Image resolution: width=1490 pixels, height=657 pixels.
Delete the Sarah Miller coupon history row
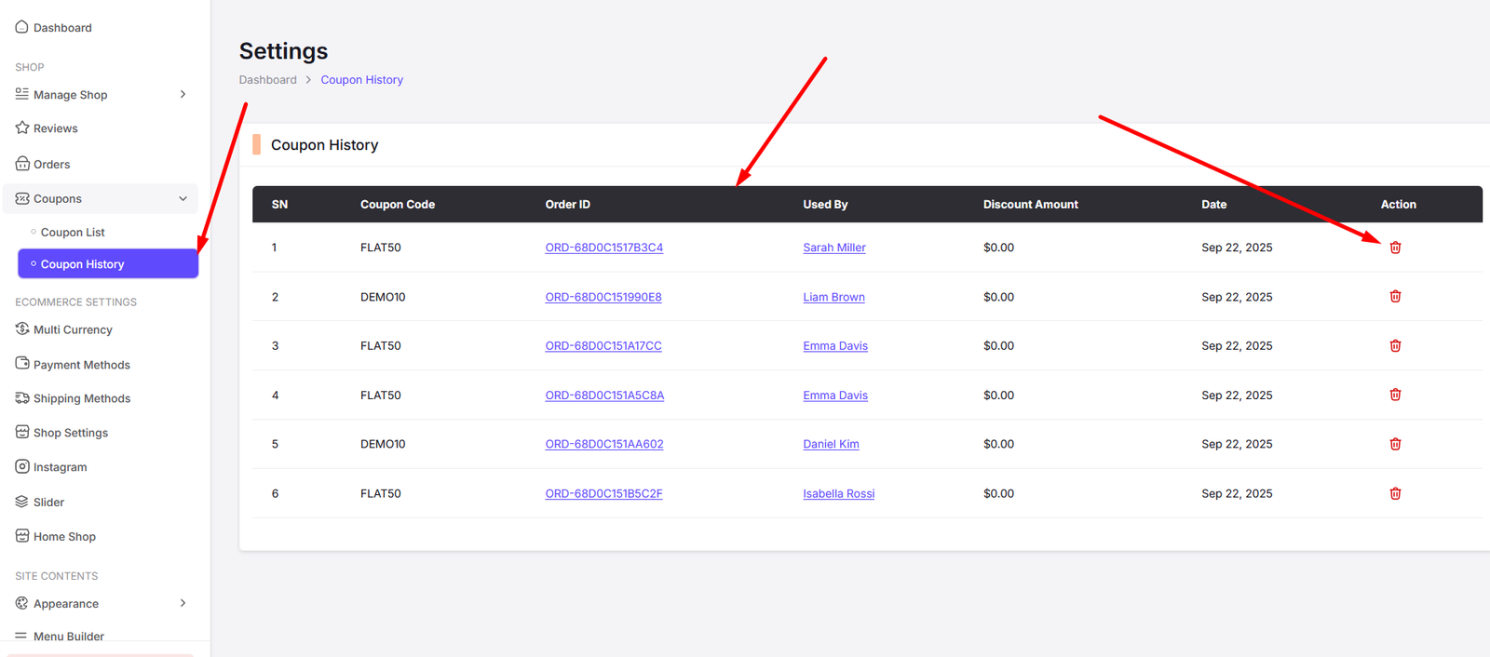click(x=1395, y=248)
